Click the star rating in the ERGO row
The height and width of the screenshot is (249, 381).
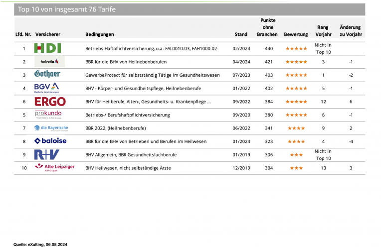click(296, 102)
